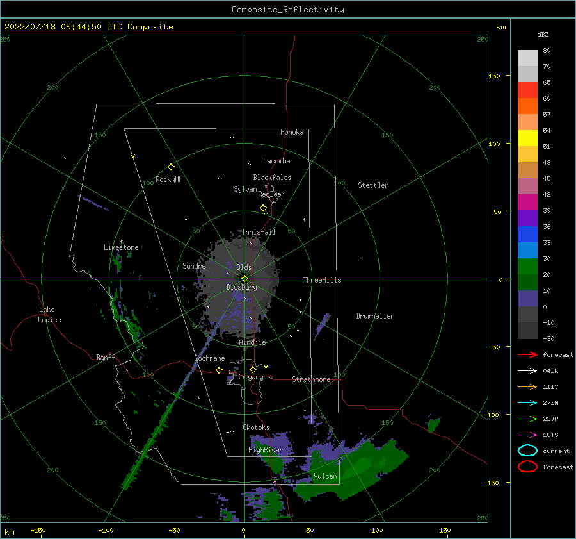
Task: Click the Calgary city label
Action: [x=250, y=377]
